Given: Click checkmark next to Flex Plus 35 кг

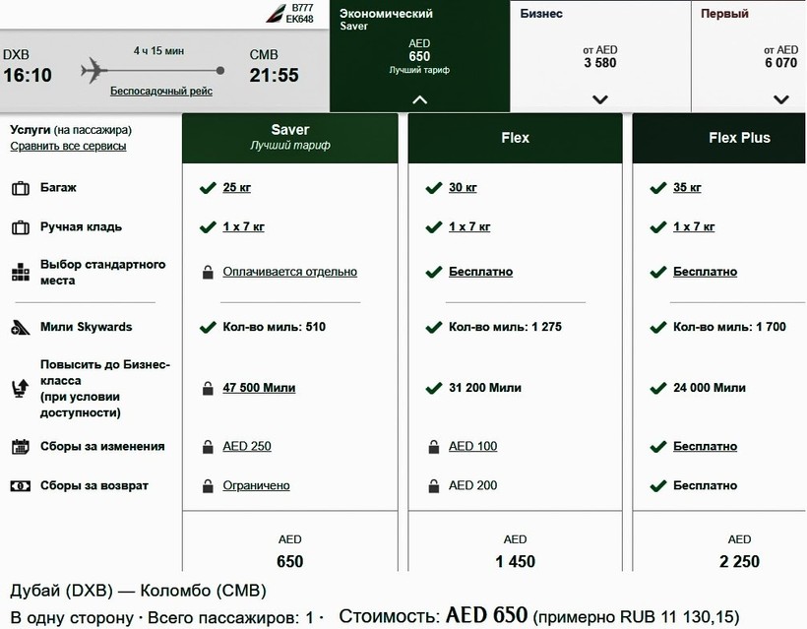Looking at the screenshot, I should [658, 188].
